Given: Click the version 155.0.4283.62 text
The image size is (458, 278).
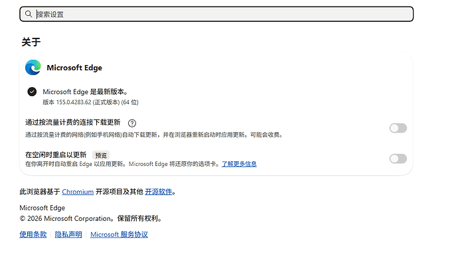Looking at the screenshot, I should (90, 102).
